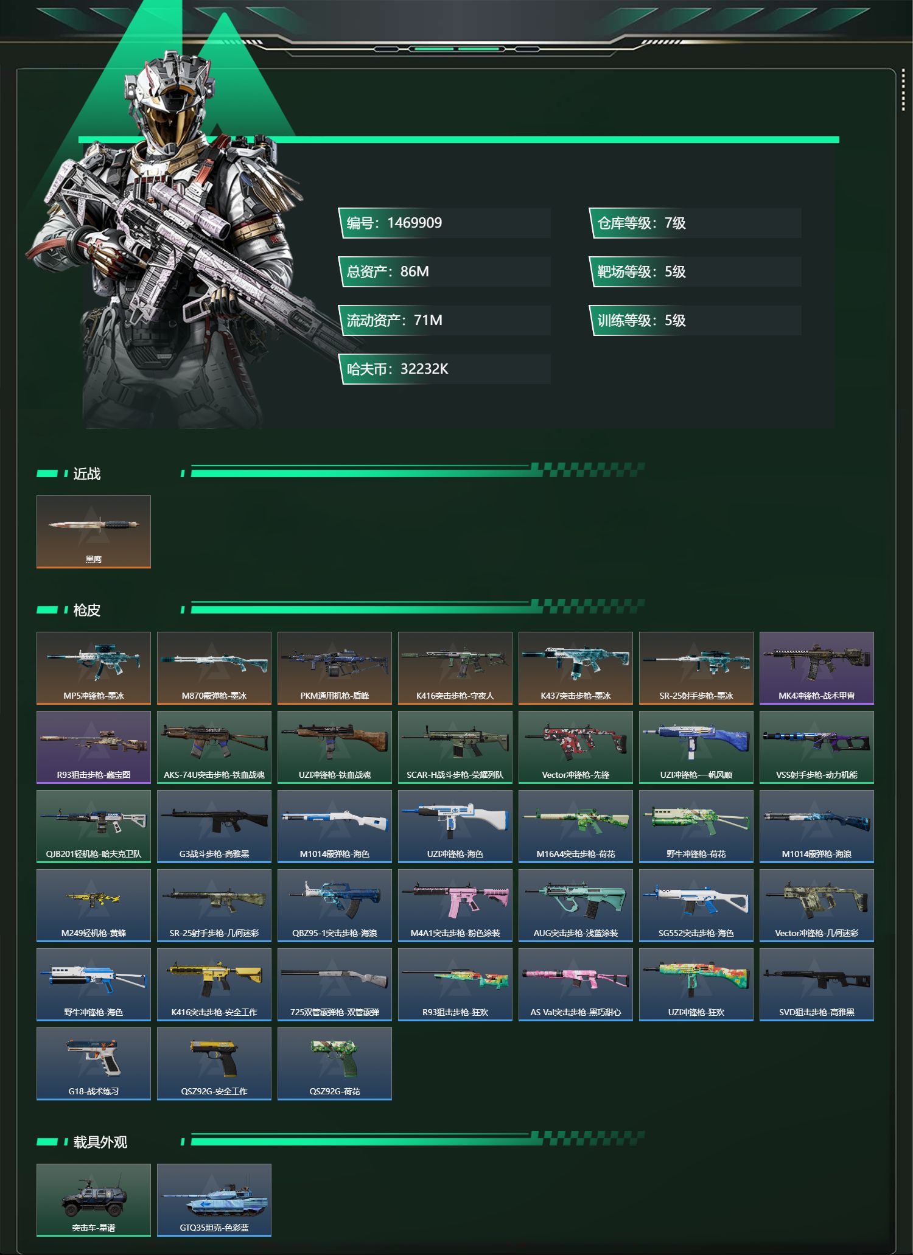913x1255 pixels.
Task: Open the PKM通用机枪-盾峰 skin
Action: [x=335, y=668]
